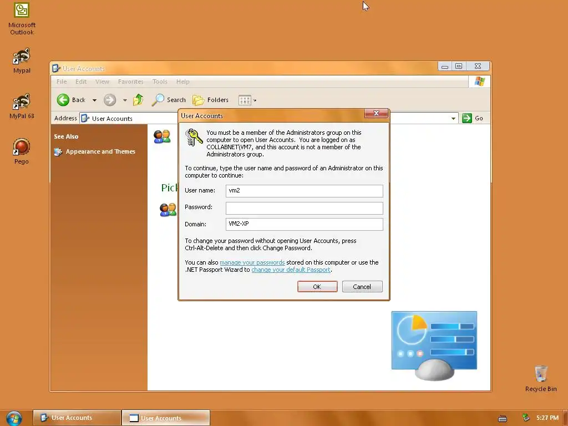Click the users icon below Pick heading
The width and height of the screenshot is (568, 426).
[x=168, y=210]
